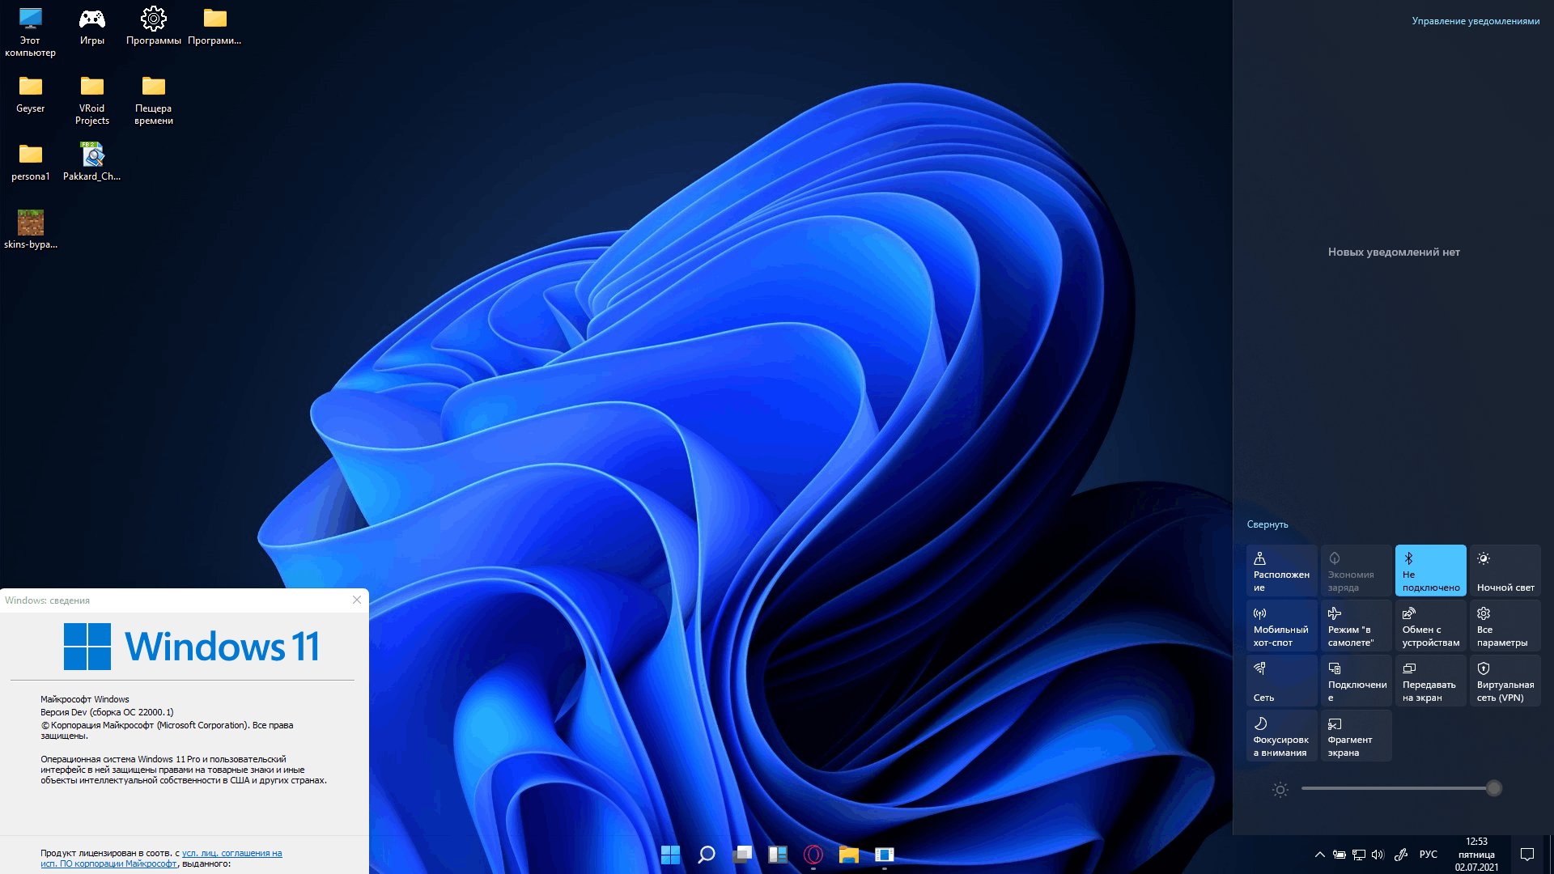Open File Explorer from the taskbar
This screenshot has height=874, width=1554.
pos(849,855)
